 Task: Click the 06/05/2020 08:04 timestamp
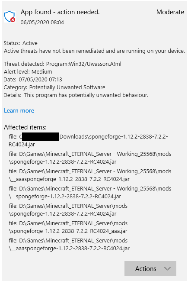(42, 23)
